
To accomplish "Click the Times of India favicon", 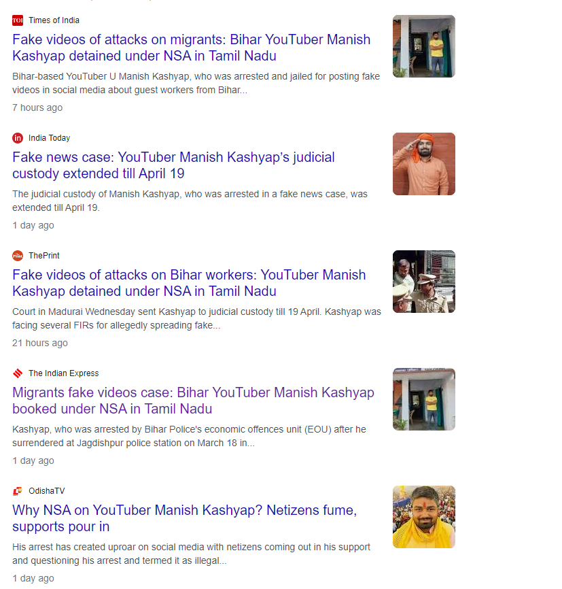I will 18,20.
